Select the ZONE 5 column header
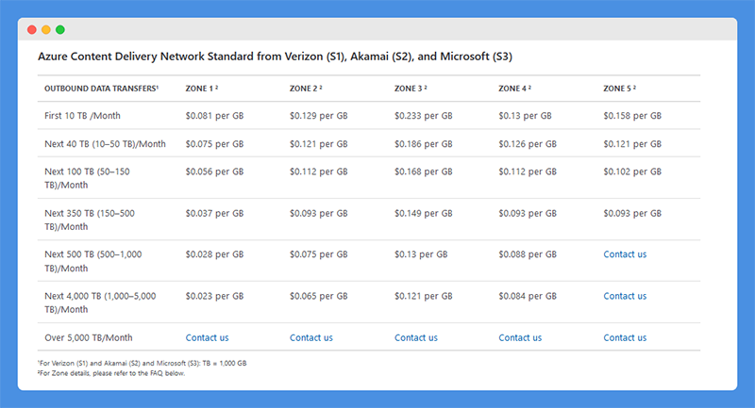This screenshot has height=408, width=755. click(620, 89)
